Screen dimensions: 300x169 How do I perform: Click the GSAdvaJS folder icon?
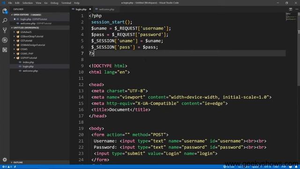point(18,32)
